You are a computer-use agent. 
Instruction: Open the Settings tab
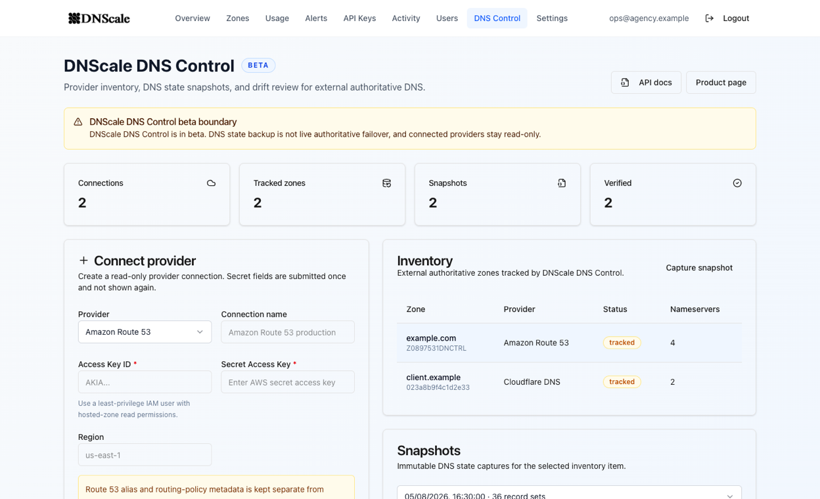click(x=552, y=18)
